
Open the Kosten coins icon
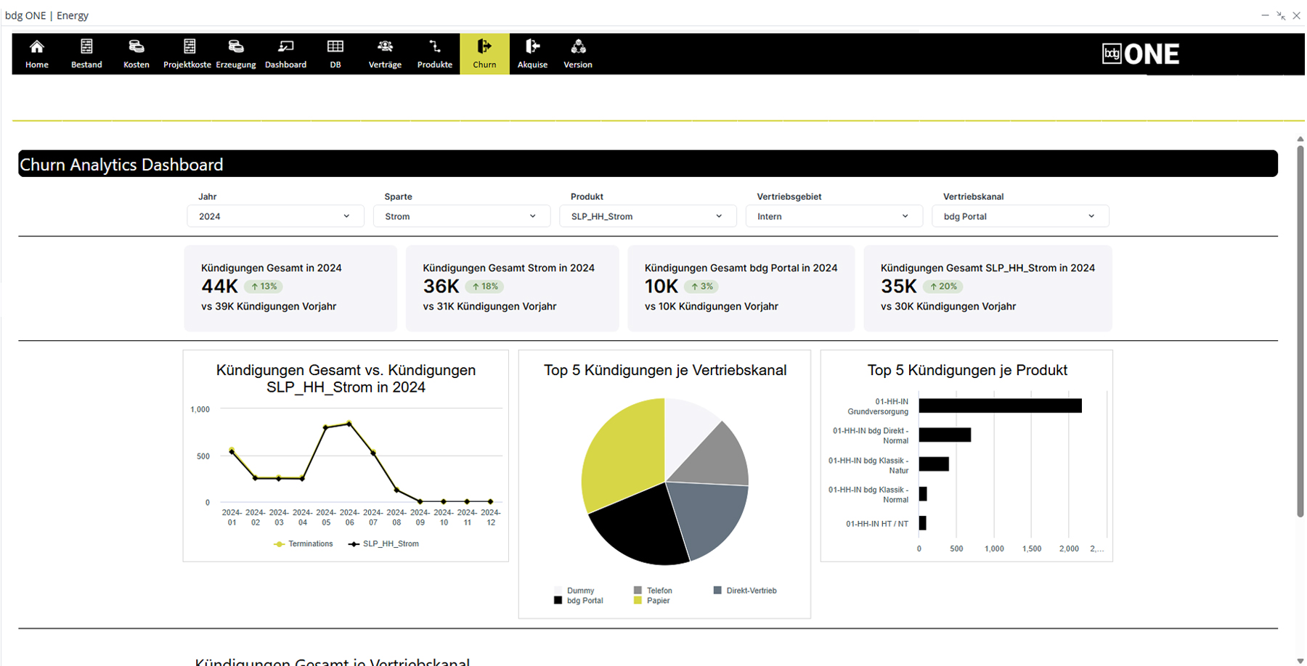136,47
